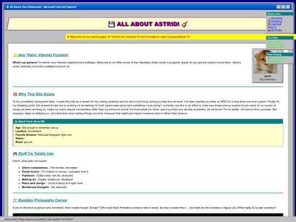Image resolution: width=296 pixels, height=222 pixels.
Task: Click the 'Here's what gets me hyped:' text
Action: coord(30,161)
